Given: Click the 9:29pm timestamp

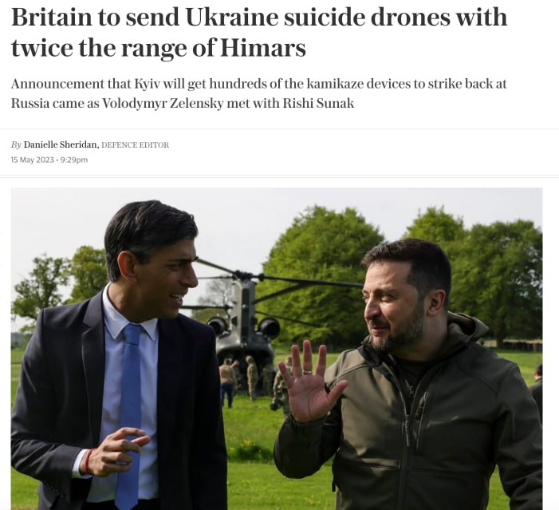Looking at the screenshot, I should 74,160.
